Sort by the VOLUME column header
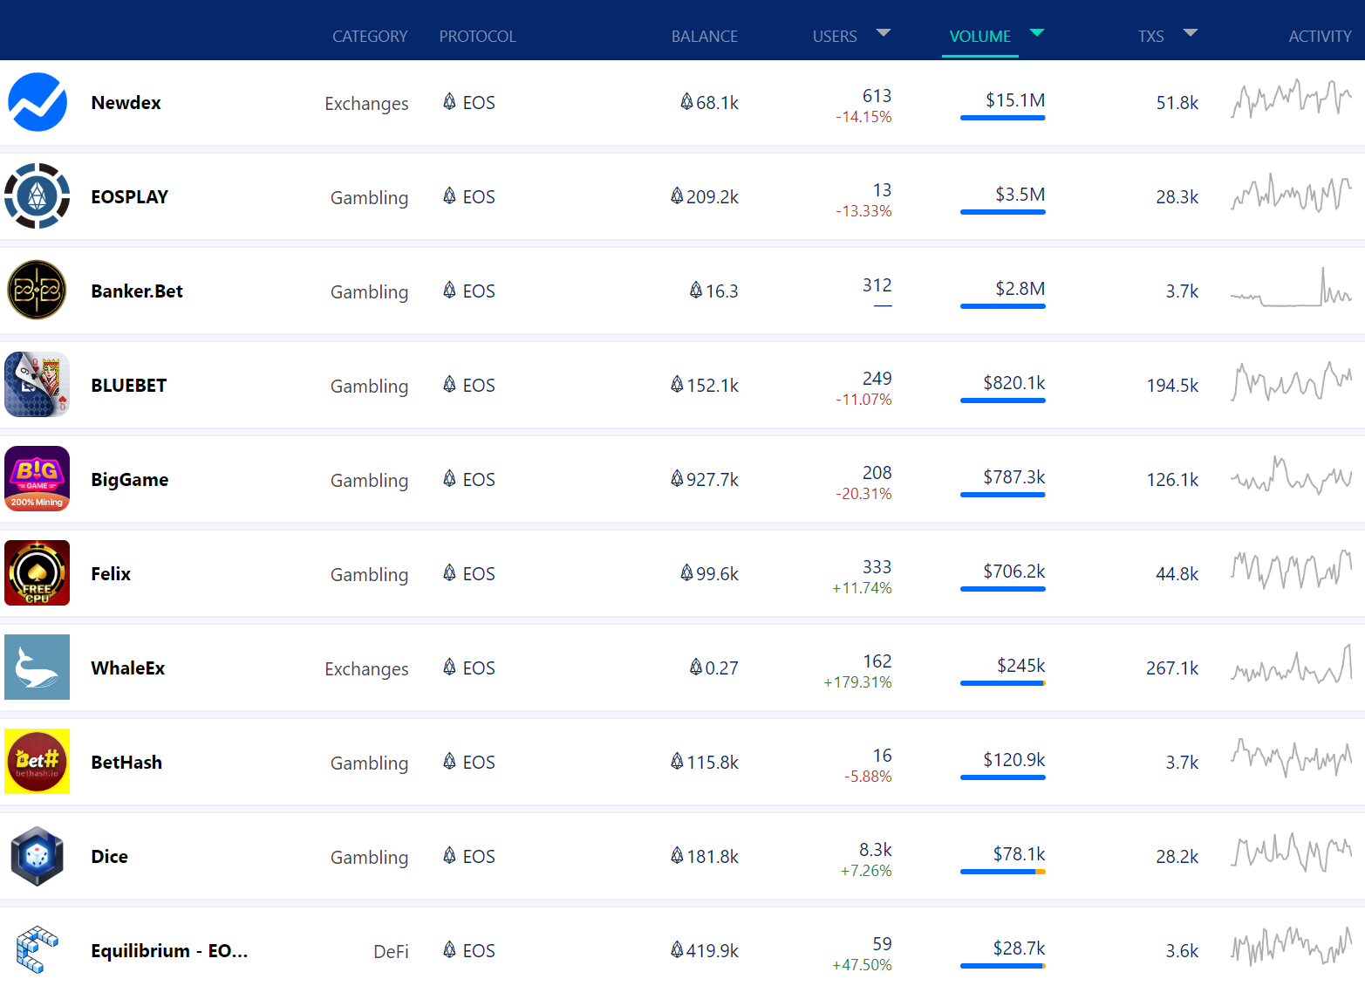 click(979, 37)
